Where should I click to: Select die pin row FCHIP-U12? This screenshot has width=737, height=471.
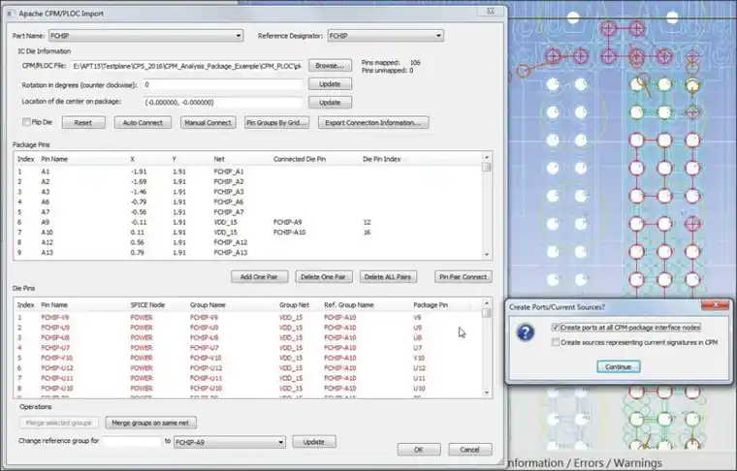248,368
